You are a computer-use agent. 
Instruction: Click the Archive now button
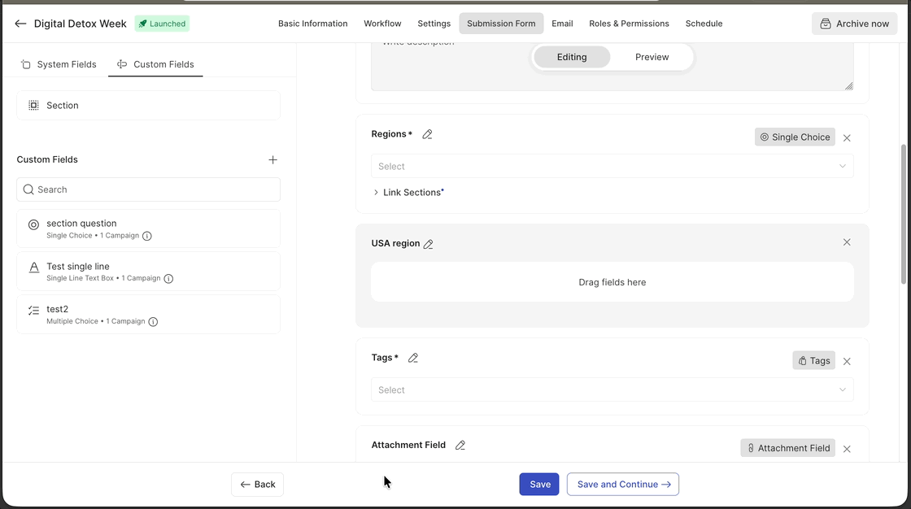coord(854,24)
